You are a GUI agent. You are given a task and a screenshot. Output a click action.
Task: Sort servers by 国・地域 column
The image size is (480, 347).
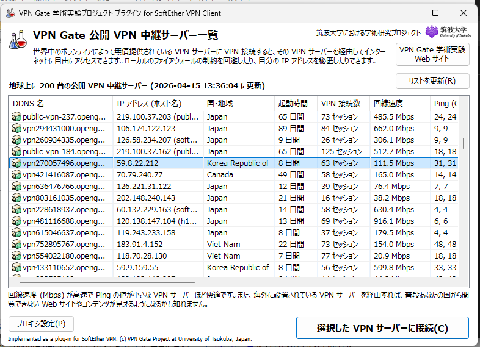tap(239, 103)
